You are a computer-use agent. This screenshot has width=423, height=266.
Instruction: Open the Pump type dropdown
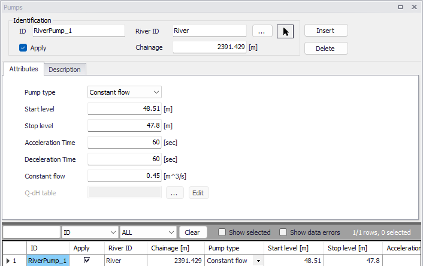[x=125, y=92]
